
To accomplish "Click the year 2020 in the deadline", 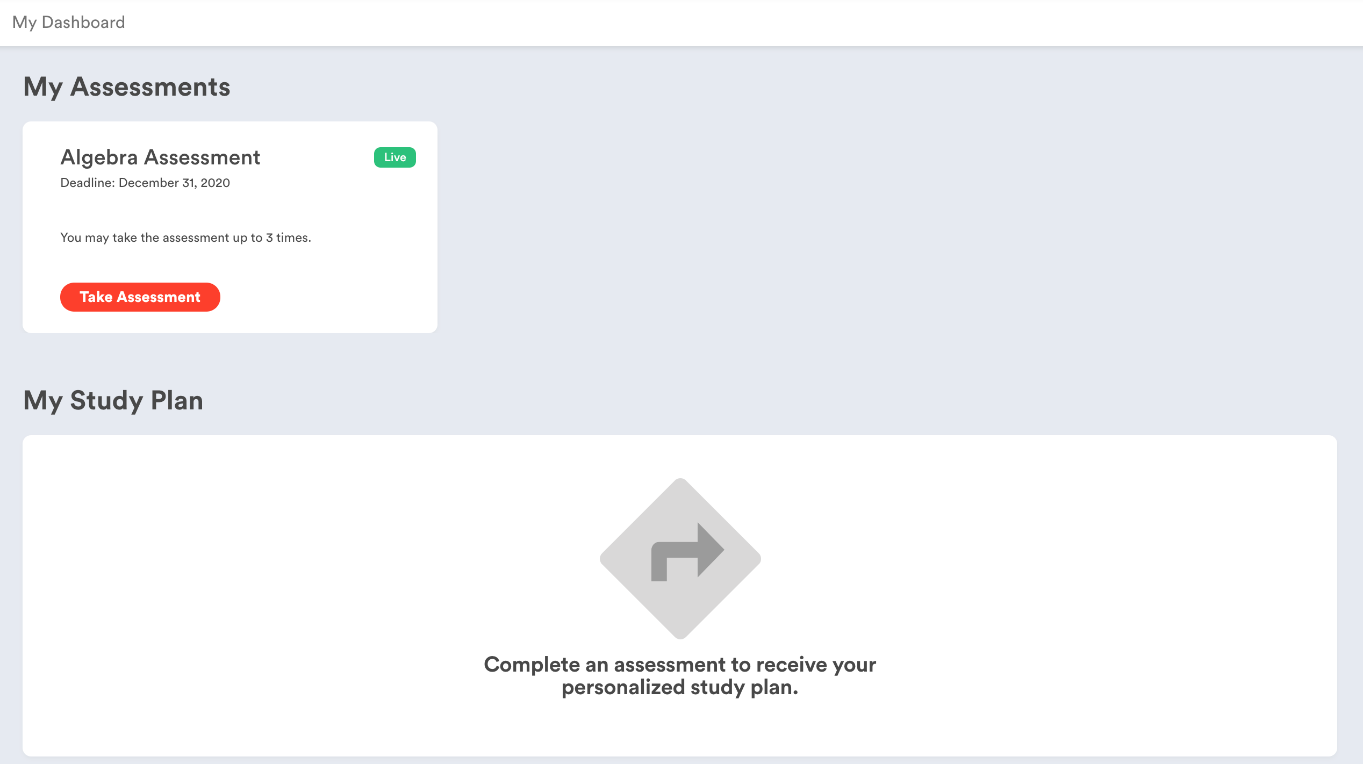I will [215, 183].
